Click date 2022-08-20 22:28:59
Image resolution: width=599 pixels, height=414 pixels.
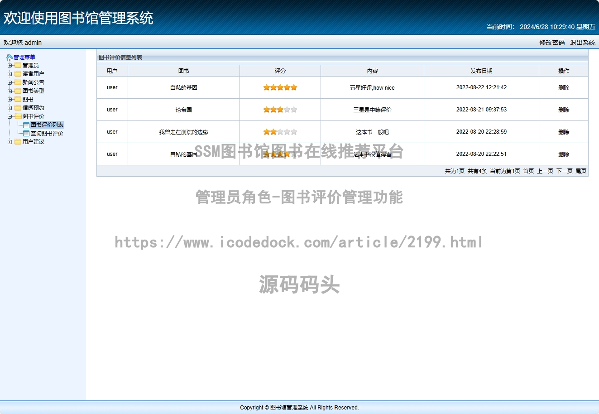coord(481,132)
